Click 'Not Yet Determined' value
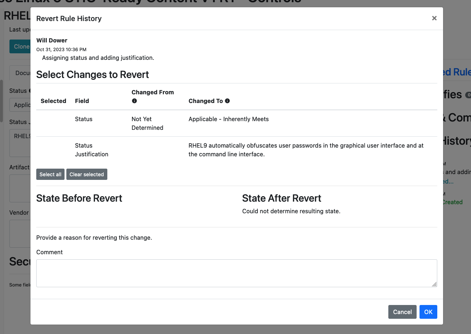Screen dimensions: 471x334 tap(148, 123)
